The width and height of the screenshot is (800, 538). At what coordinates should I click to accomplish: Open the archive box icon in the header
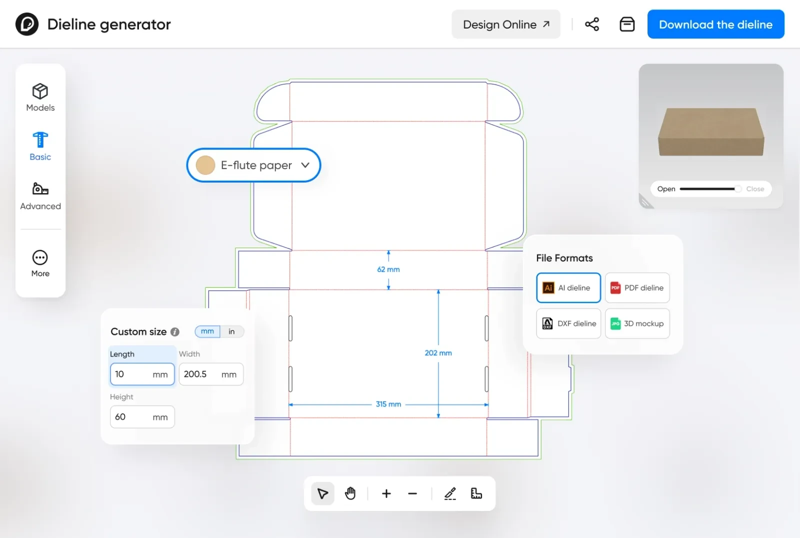(x=627, y=24)
